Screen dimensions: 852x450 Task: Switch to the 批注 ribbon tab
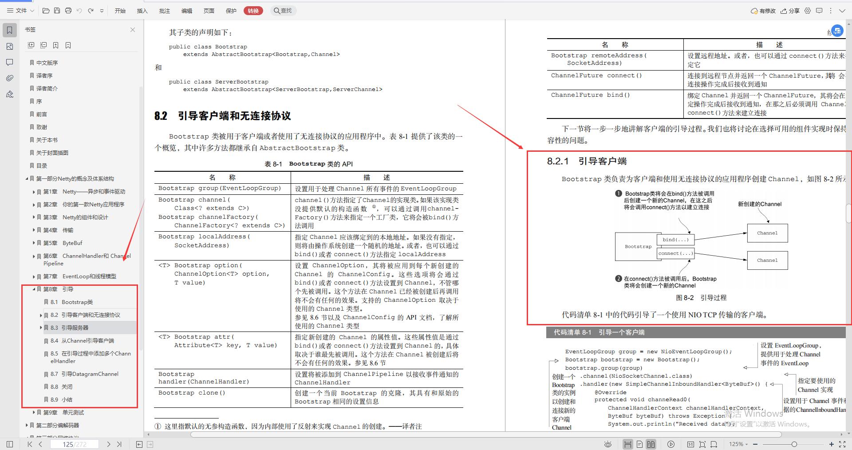tap(164, 11)
